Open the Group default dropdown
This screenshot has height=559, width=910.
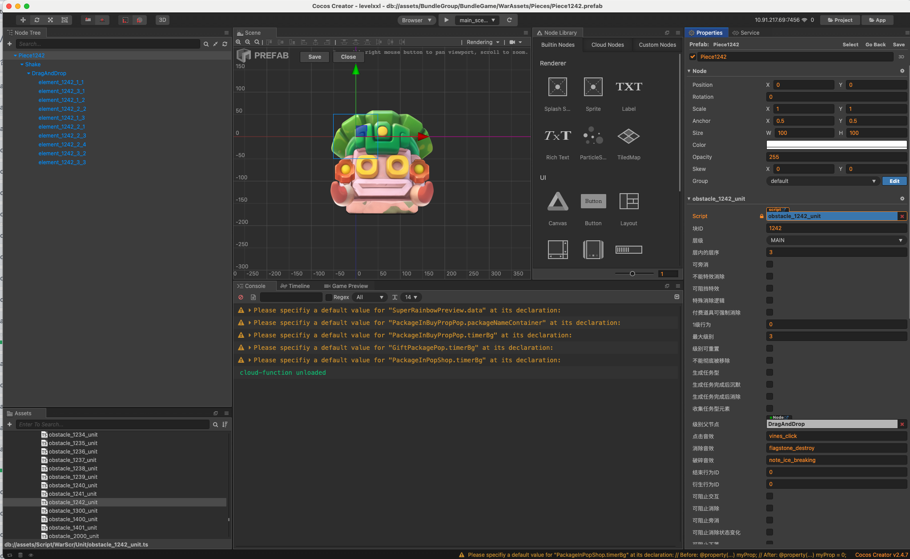pos(822,181)
